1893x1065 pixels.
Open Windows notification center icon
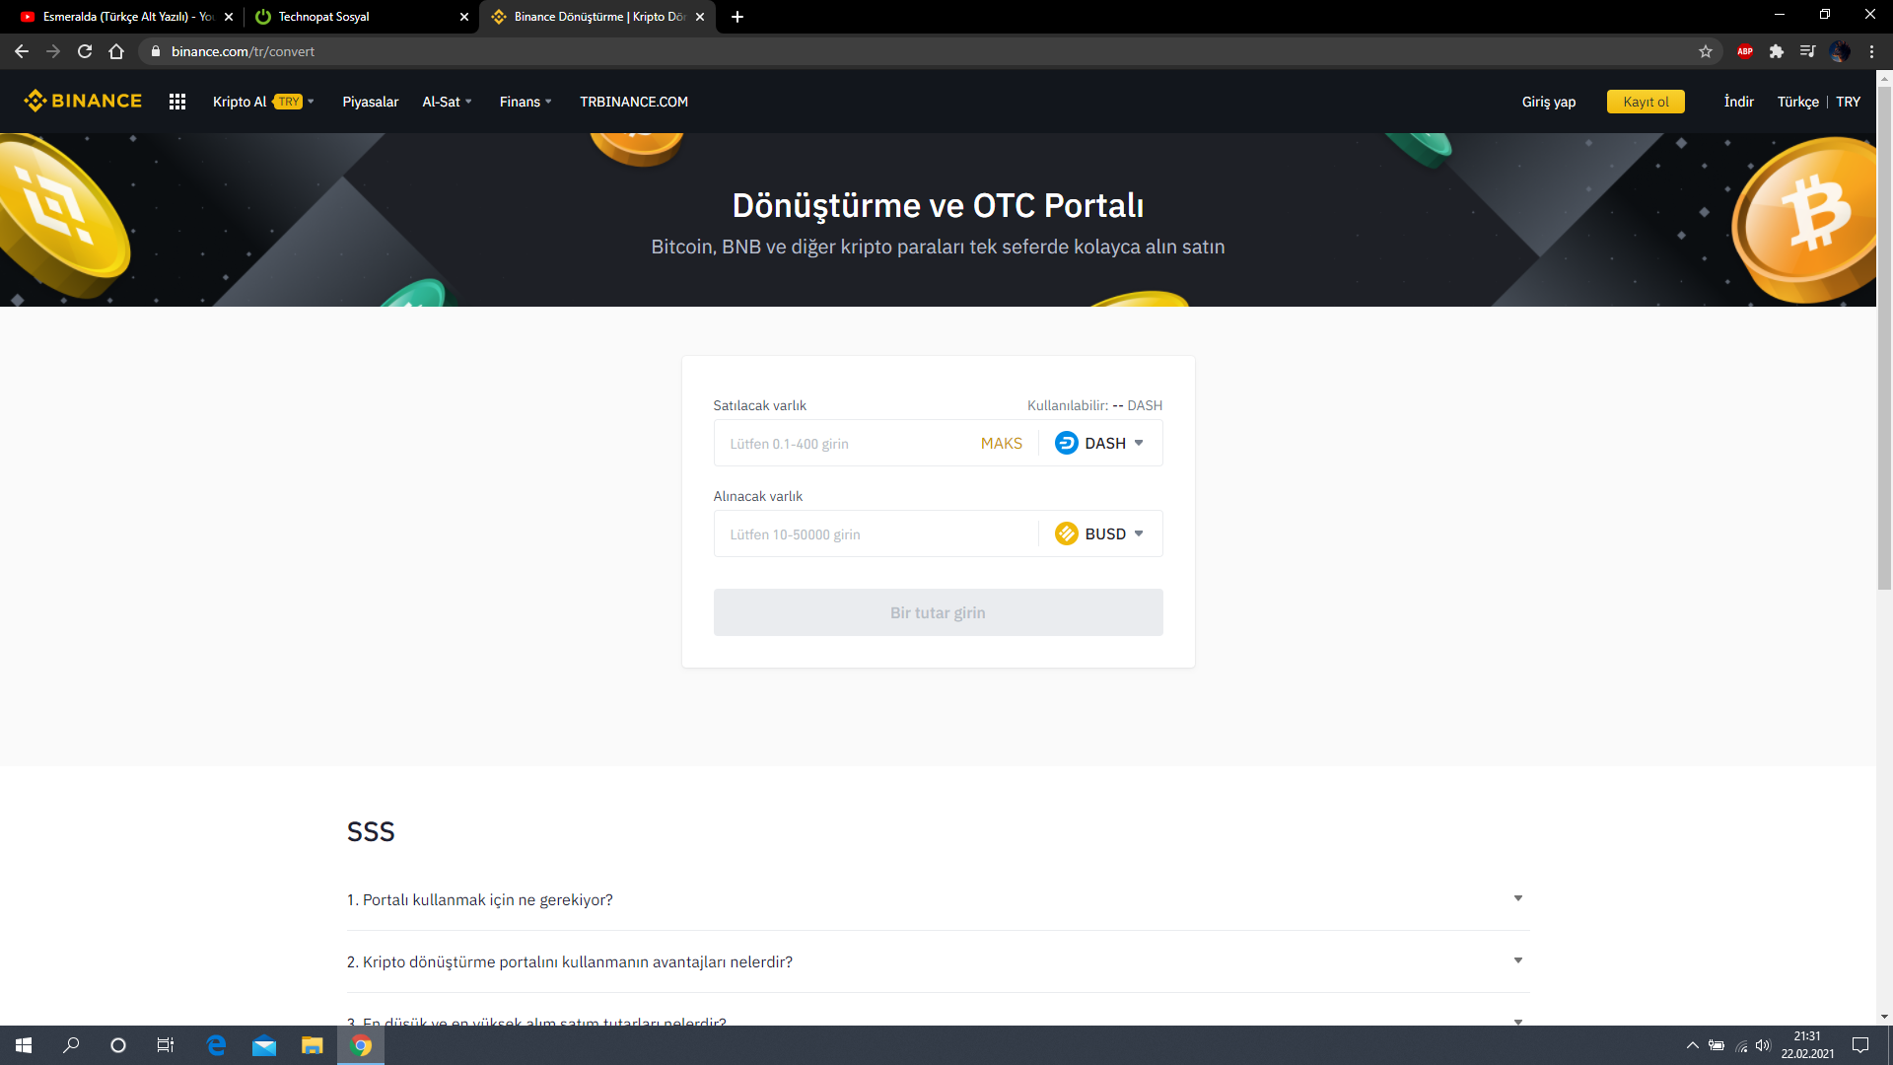1859,1045
